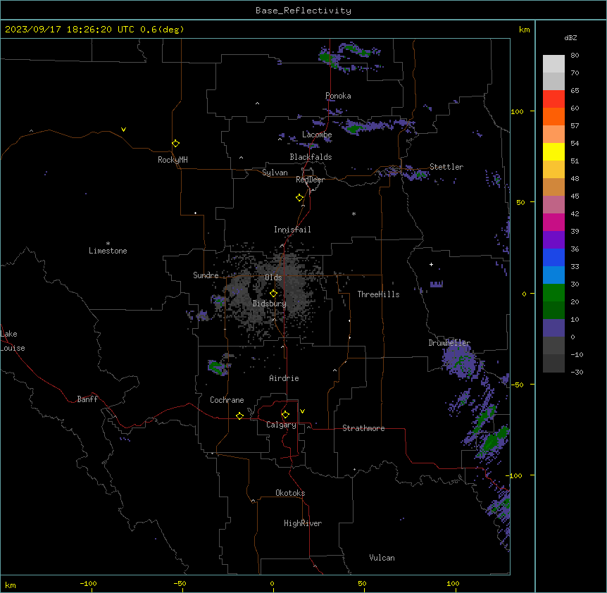Select the bright green 30-20 dBZ legend swatch
Image resolution: width=607 pixels, height=593 pixels.
553,293
